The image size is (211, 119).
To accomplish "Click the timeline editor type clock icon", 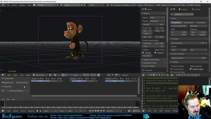I will (x=3, y=111).
